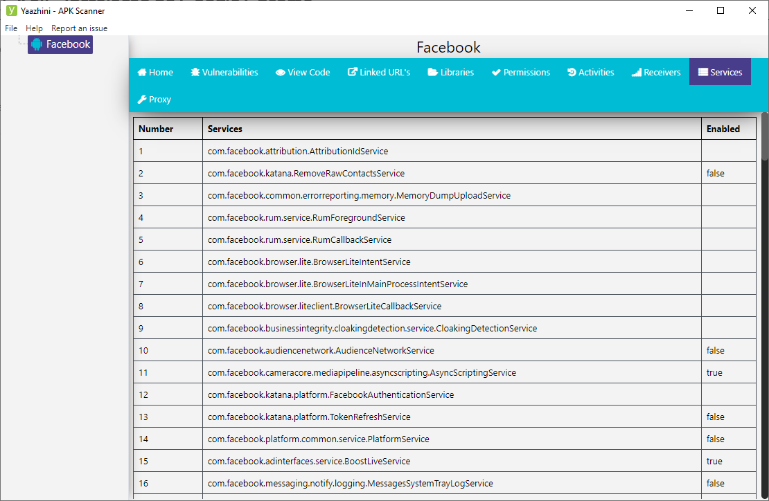Select the Facebook item in the tree

tap(60, 44)
